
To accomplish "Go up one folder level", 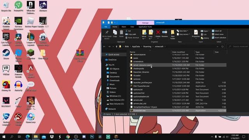I will point(117,47).
